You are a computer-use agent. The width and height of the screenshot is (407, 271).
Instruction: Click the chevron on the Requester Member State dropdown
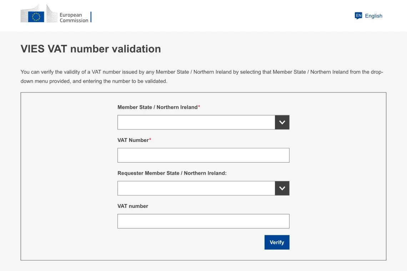click(282, 188)
